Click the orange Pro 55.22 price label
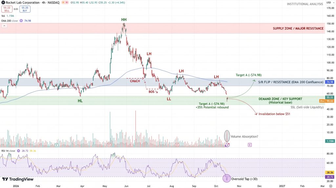336x188 pixels. pyautogui.click(x=327, y=101)
